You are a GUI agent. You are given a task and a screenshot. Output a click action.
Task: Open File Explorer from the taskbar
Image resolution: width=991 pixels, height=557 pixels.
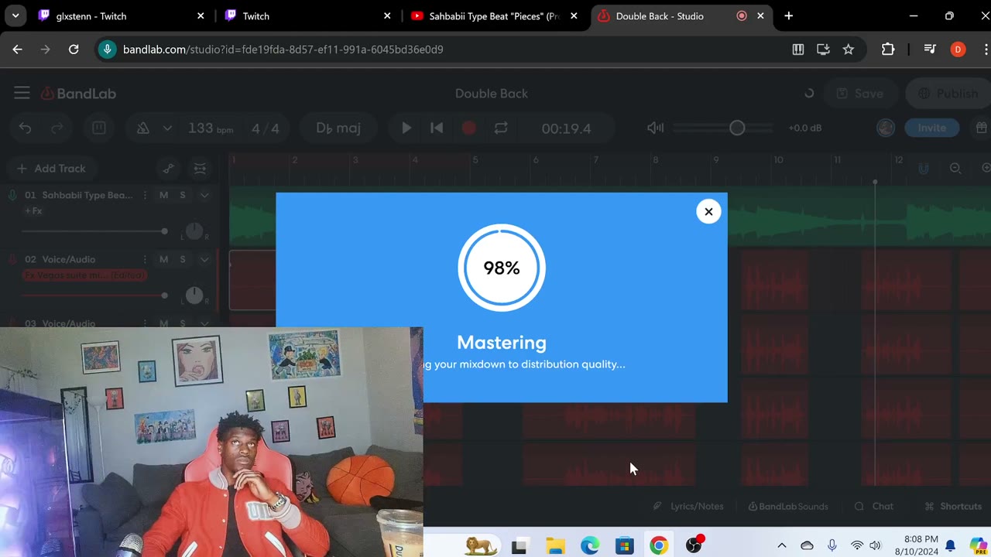tap(555, 546)
